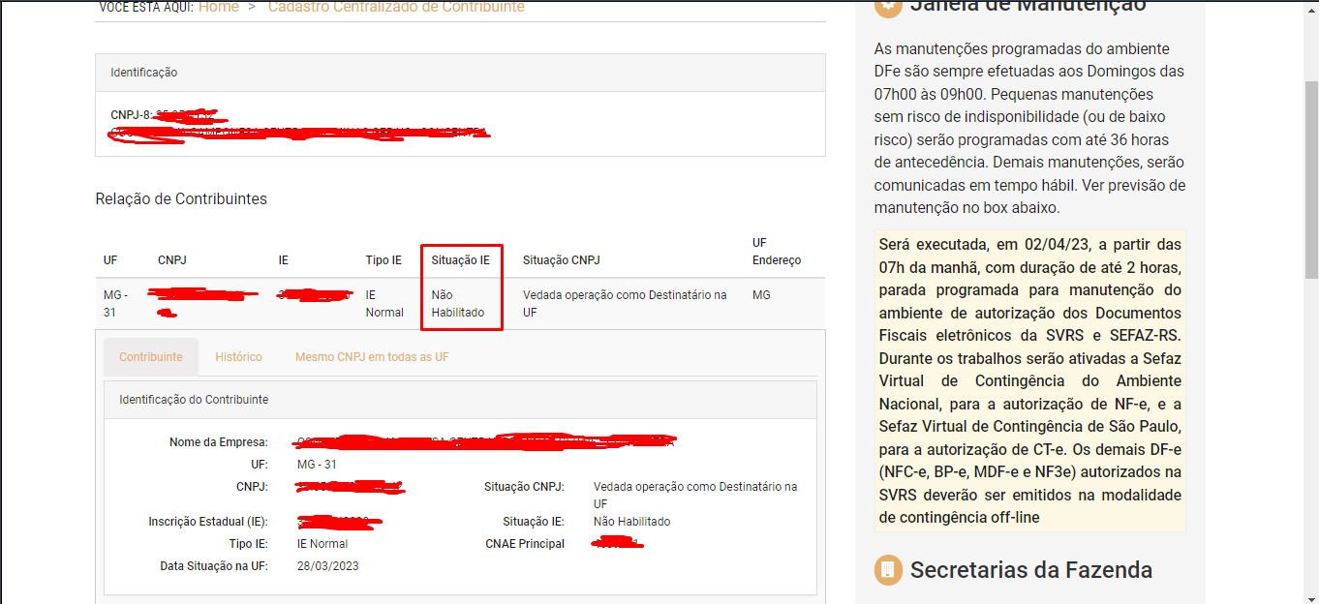Open Cadastro Centralizado de Contribuinte breadcrumb

click(396, 7)
